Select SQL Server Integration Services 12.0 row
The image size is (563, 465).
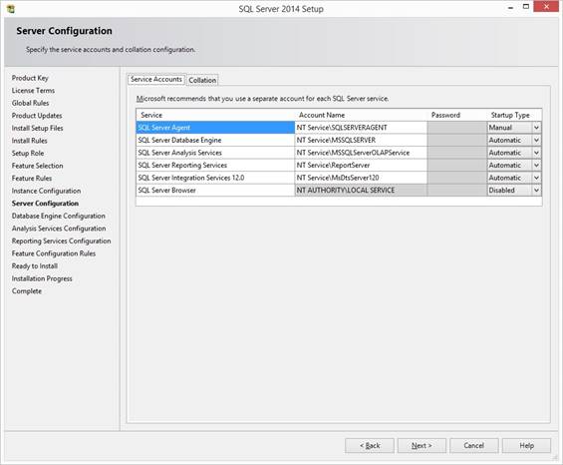coord(215,178)
